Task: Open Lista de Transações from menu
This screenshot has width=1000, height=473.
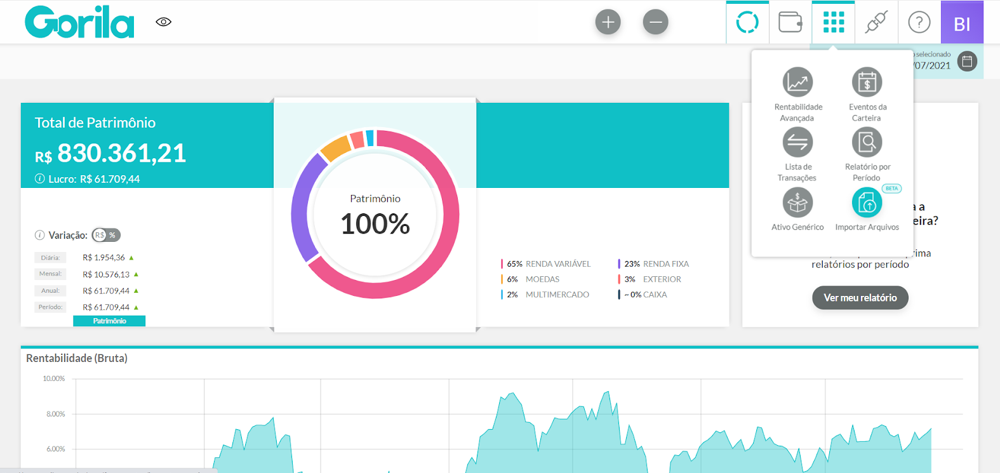Action: 797,154
